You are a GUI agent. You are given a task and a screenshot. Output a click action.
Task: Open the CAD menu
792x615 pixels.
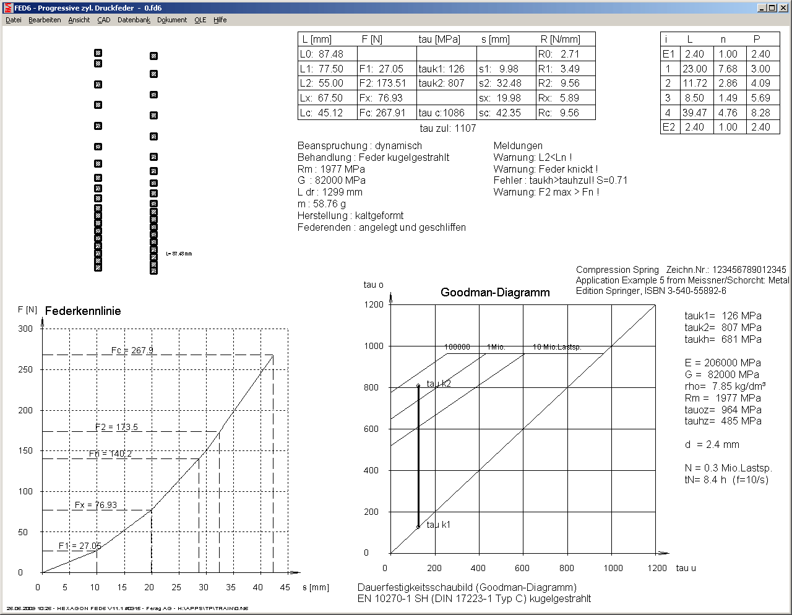tap(104, 20)
